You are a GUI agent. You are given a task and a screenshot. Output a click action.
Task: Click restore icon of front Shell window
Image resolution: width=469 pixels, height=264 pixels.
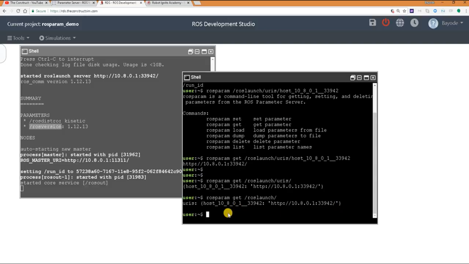(353, 78)
